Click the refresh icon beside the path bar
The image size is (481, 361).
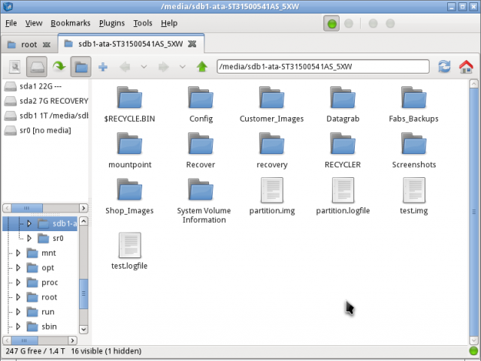(x=445, y=67)
